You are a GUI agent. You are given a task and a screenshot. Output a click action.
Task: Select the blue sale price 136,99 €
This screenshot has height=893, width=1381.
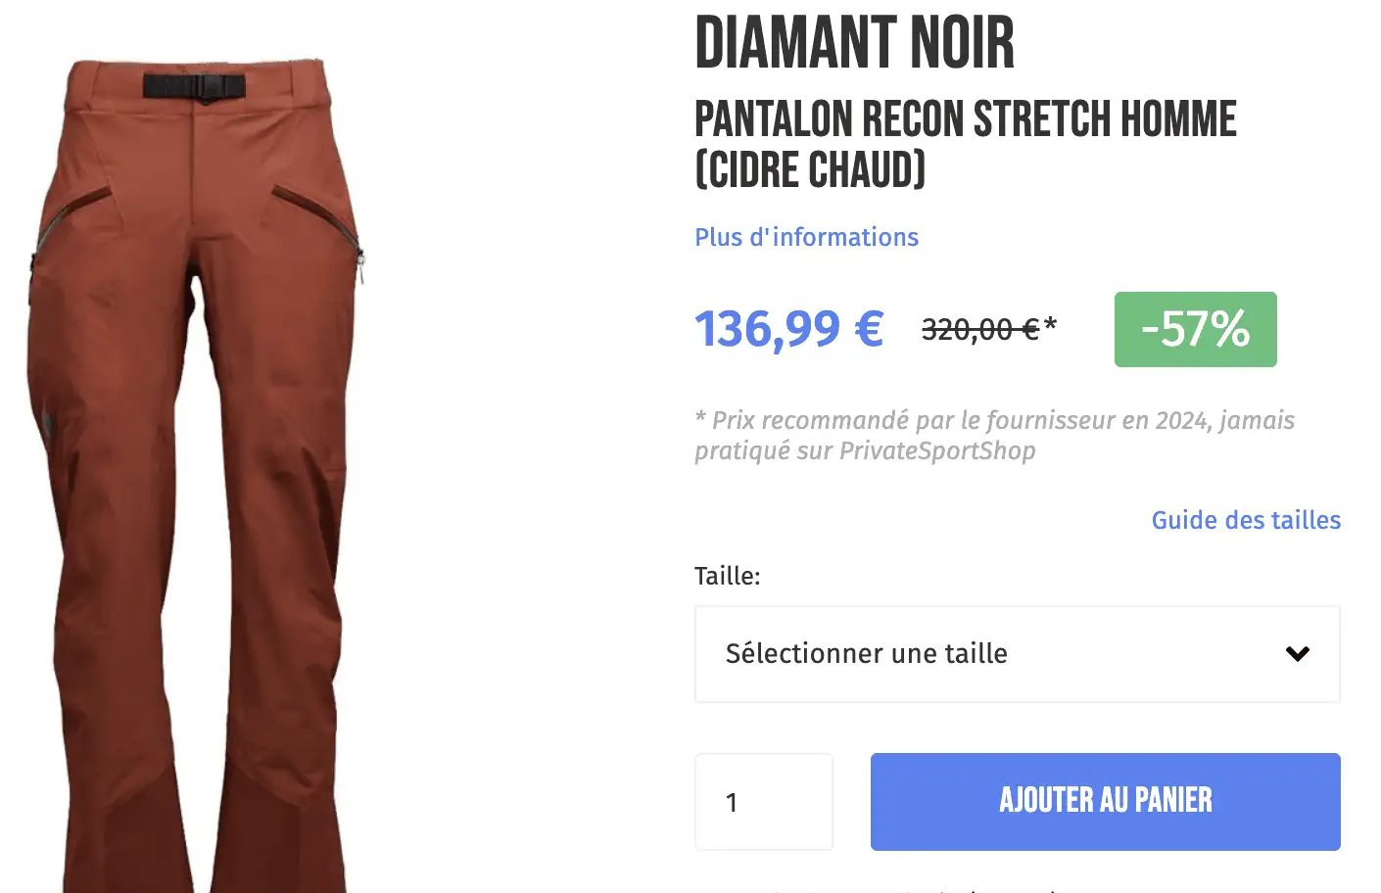pyautogui.click(x=788, y=329)
